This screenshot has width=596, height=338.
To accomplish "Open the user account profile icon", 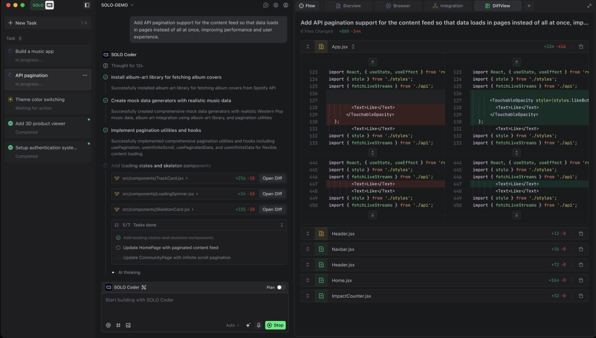I will tap(285, 5).
